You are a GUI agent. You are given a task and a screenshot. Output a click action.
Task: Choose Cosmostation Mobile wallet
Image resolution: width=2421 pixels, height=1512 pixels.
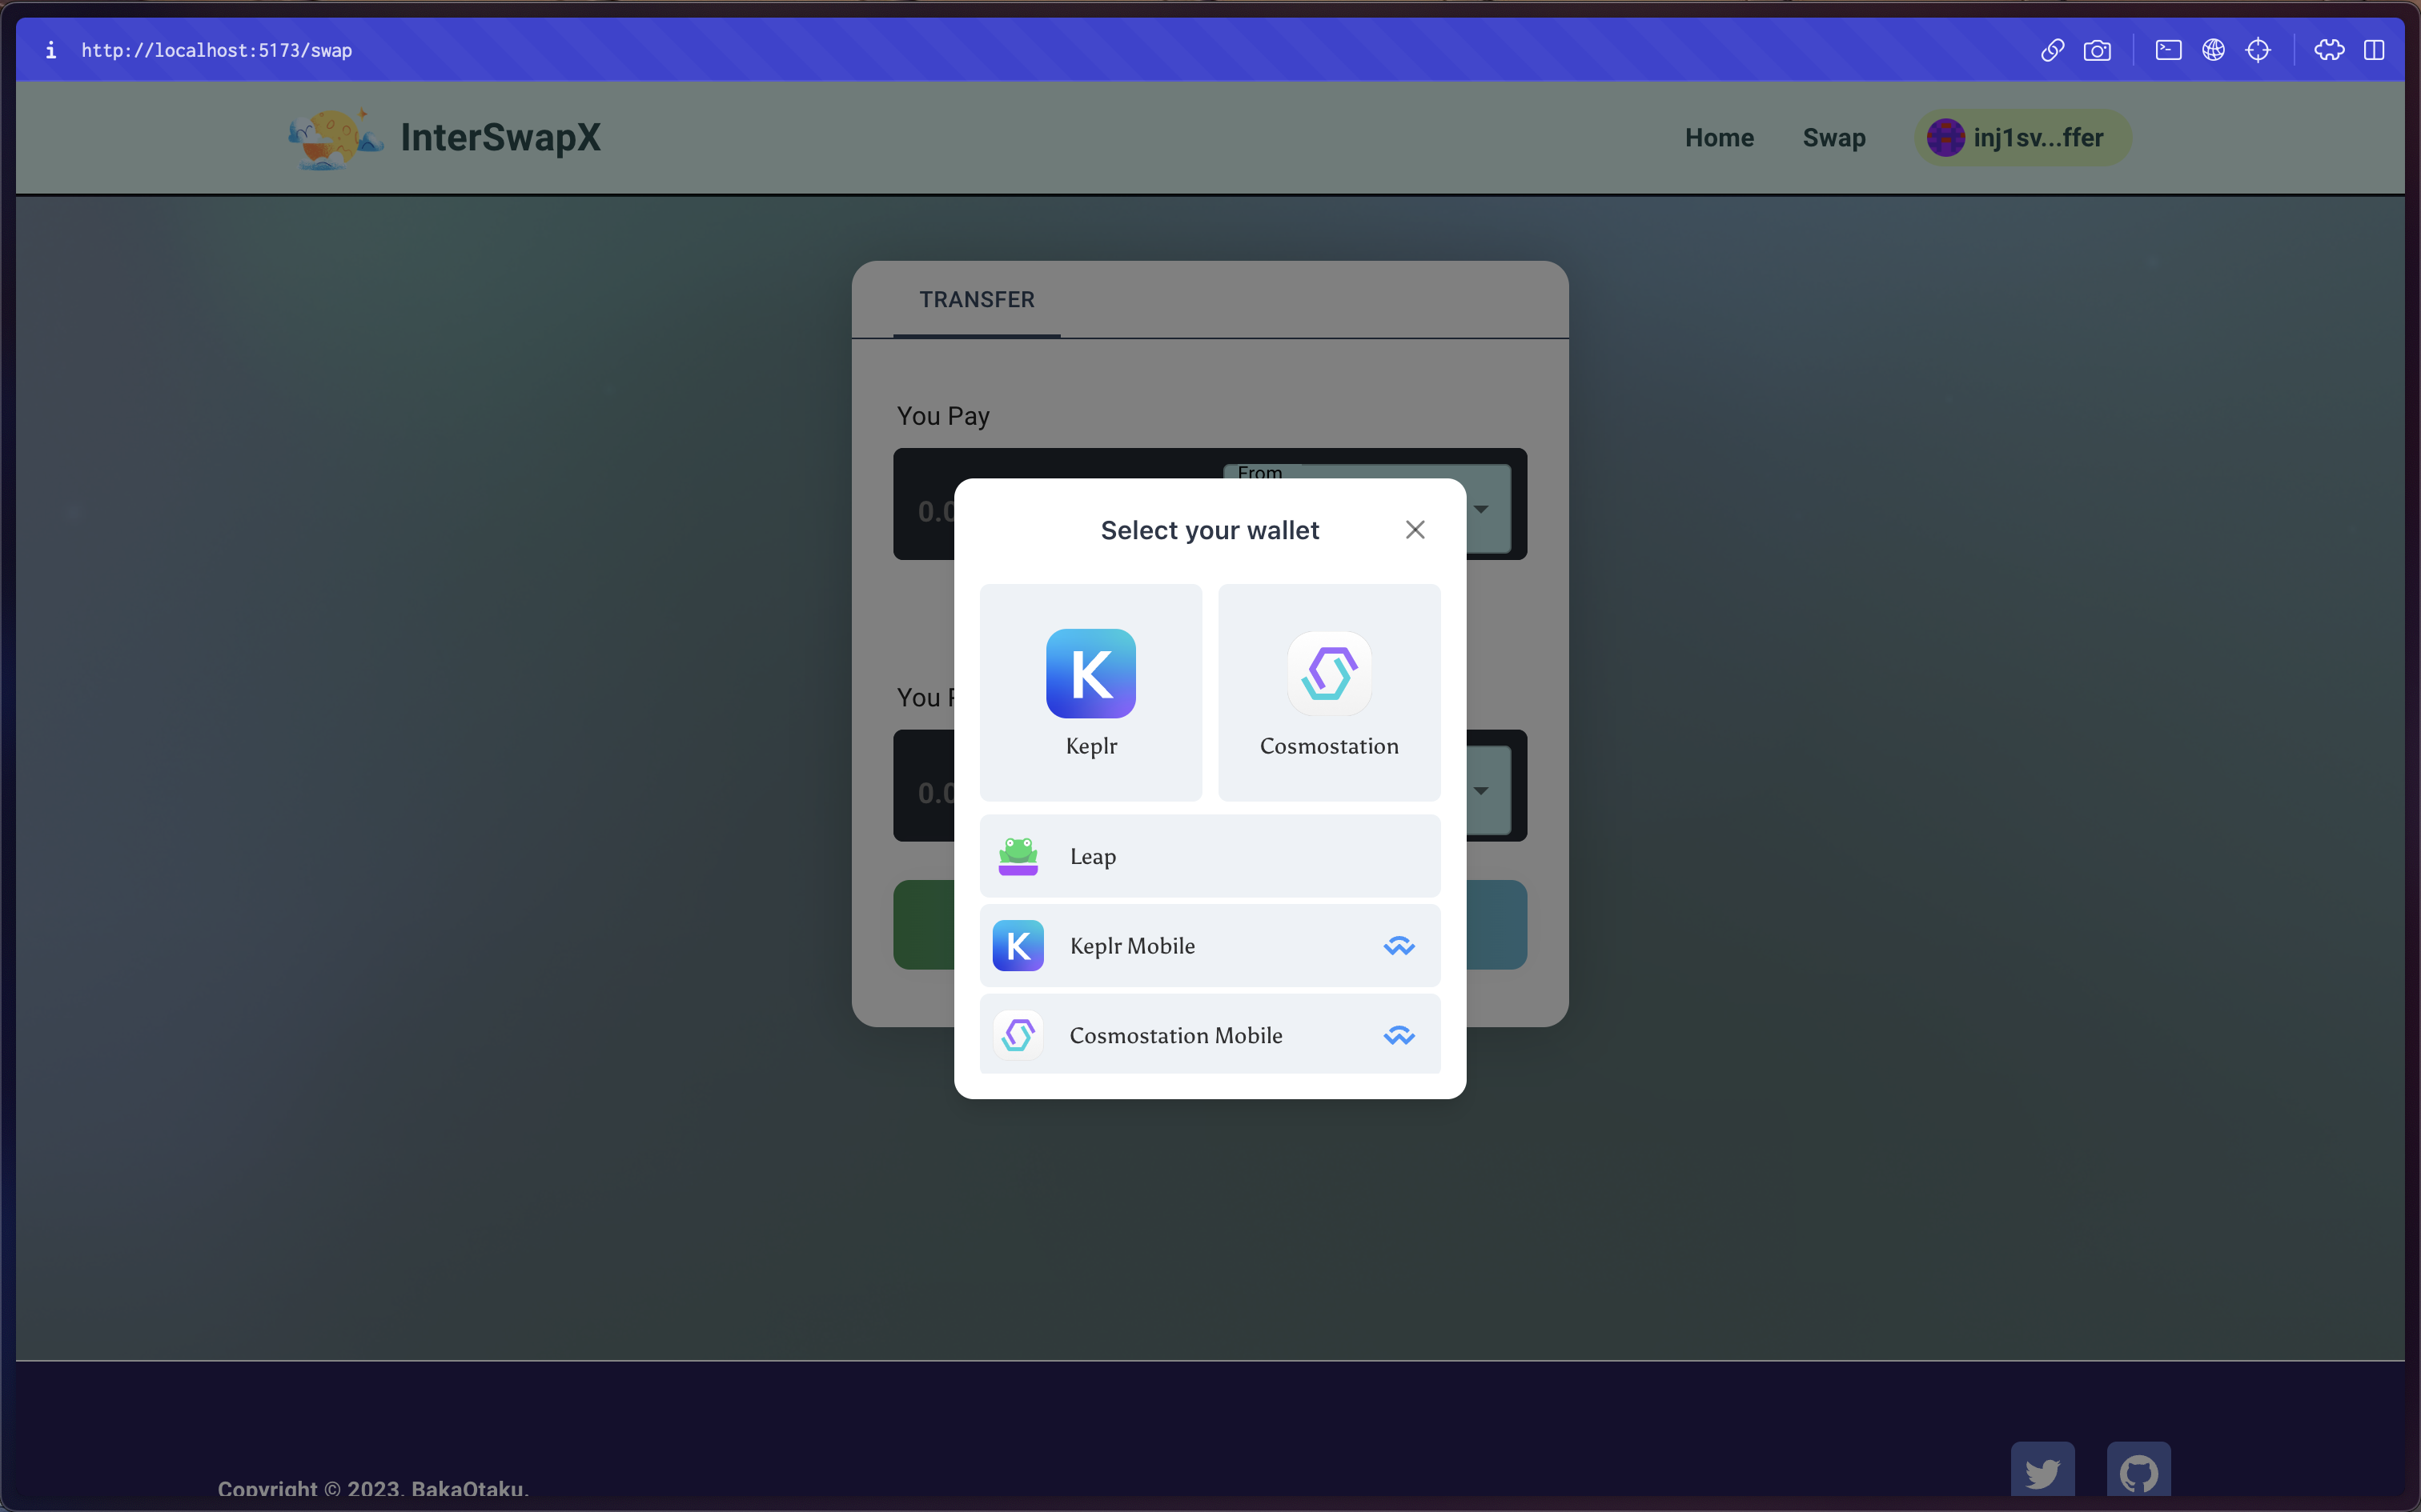pos(1210,1034)
